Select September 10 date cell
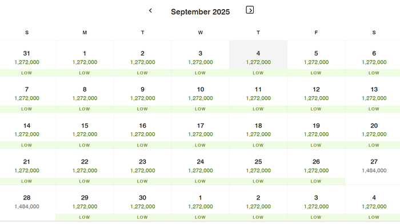This screenshot has width=400, height=224. coord(201,95)
